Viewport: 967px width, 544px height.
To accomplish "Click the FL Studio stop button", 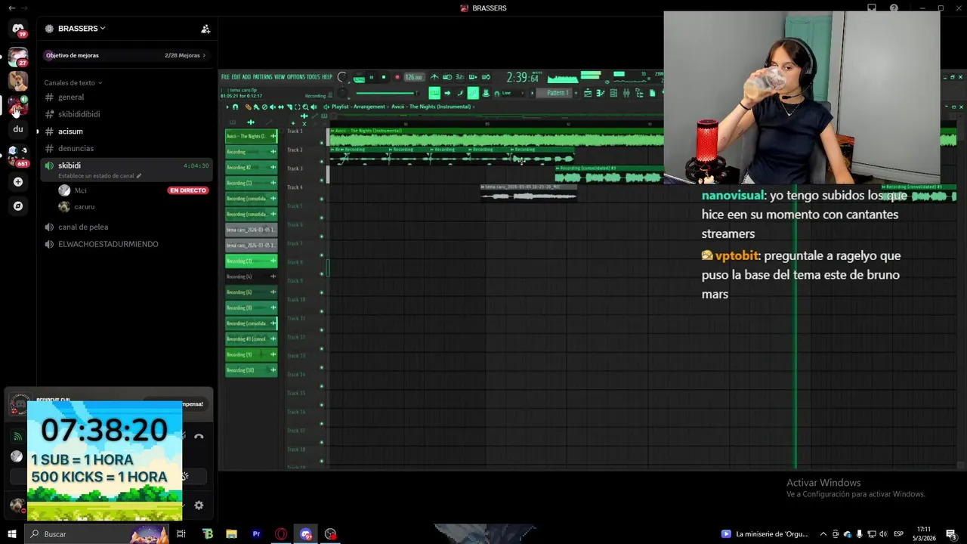I will [x=384, y=77].
